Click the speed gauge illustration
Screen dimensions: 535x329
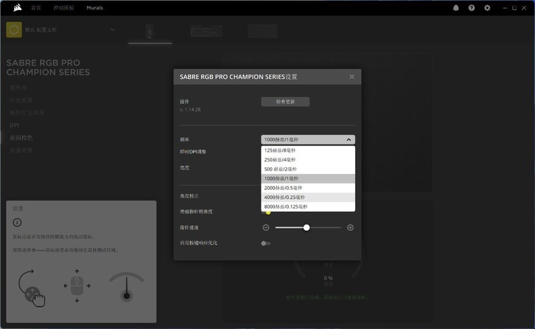(x=126, y=287)
